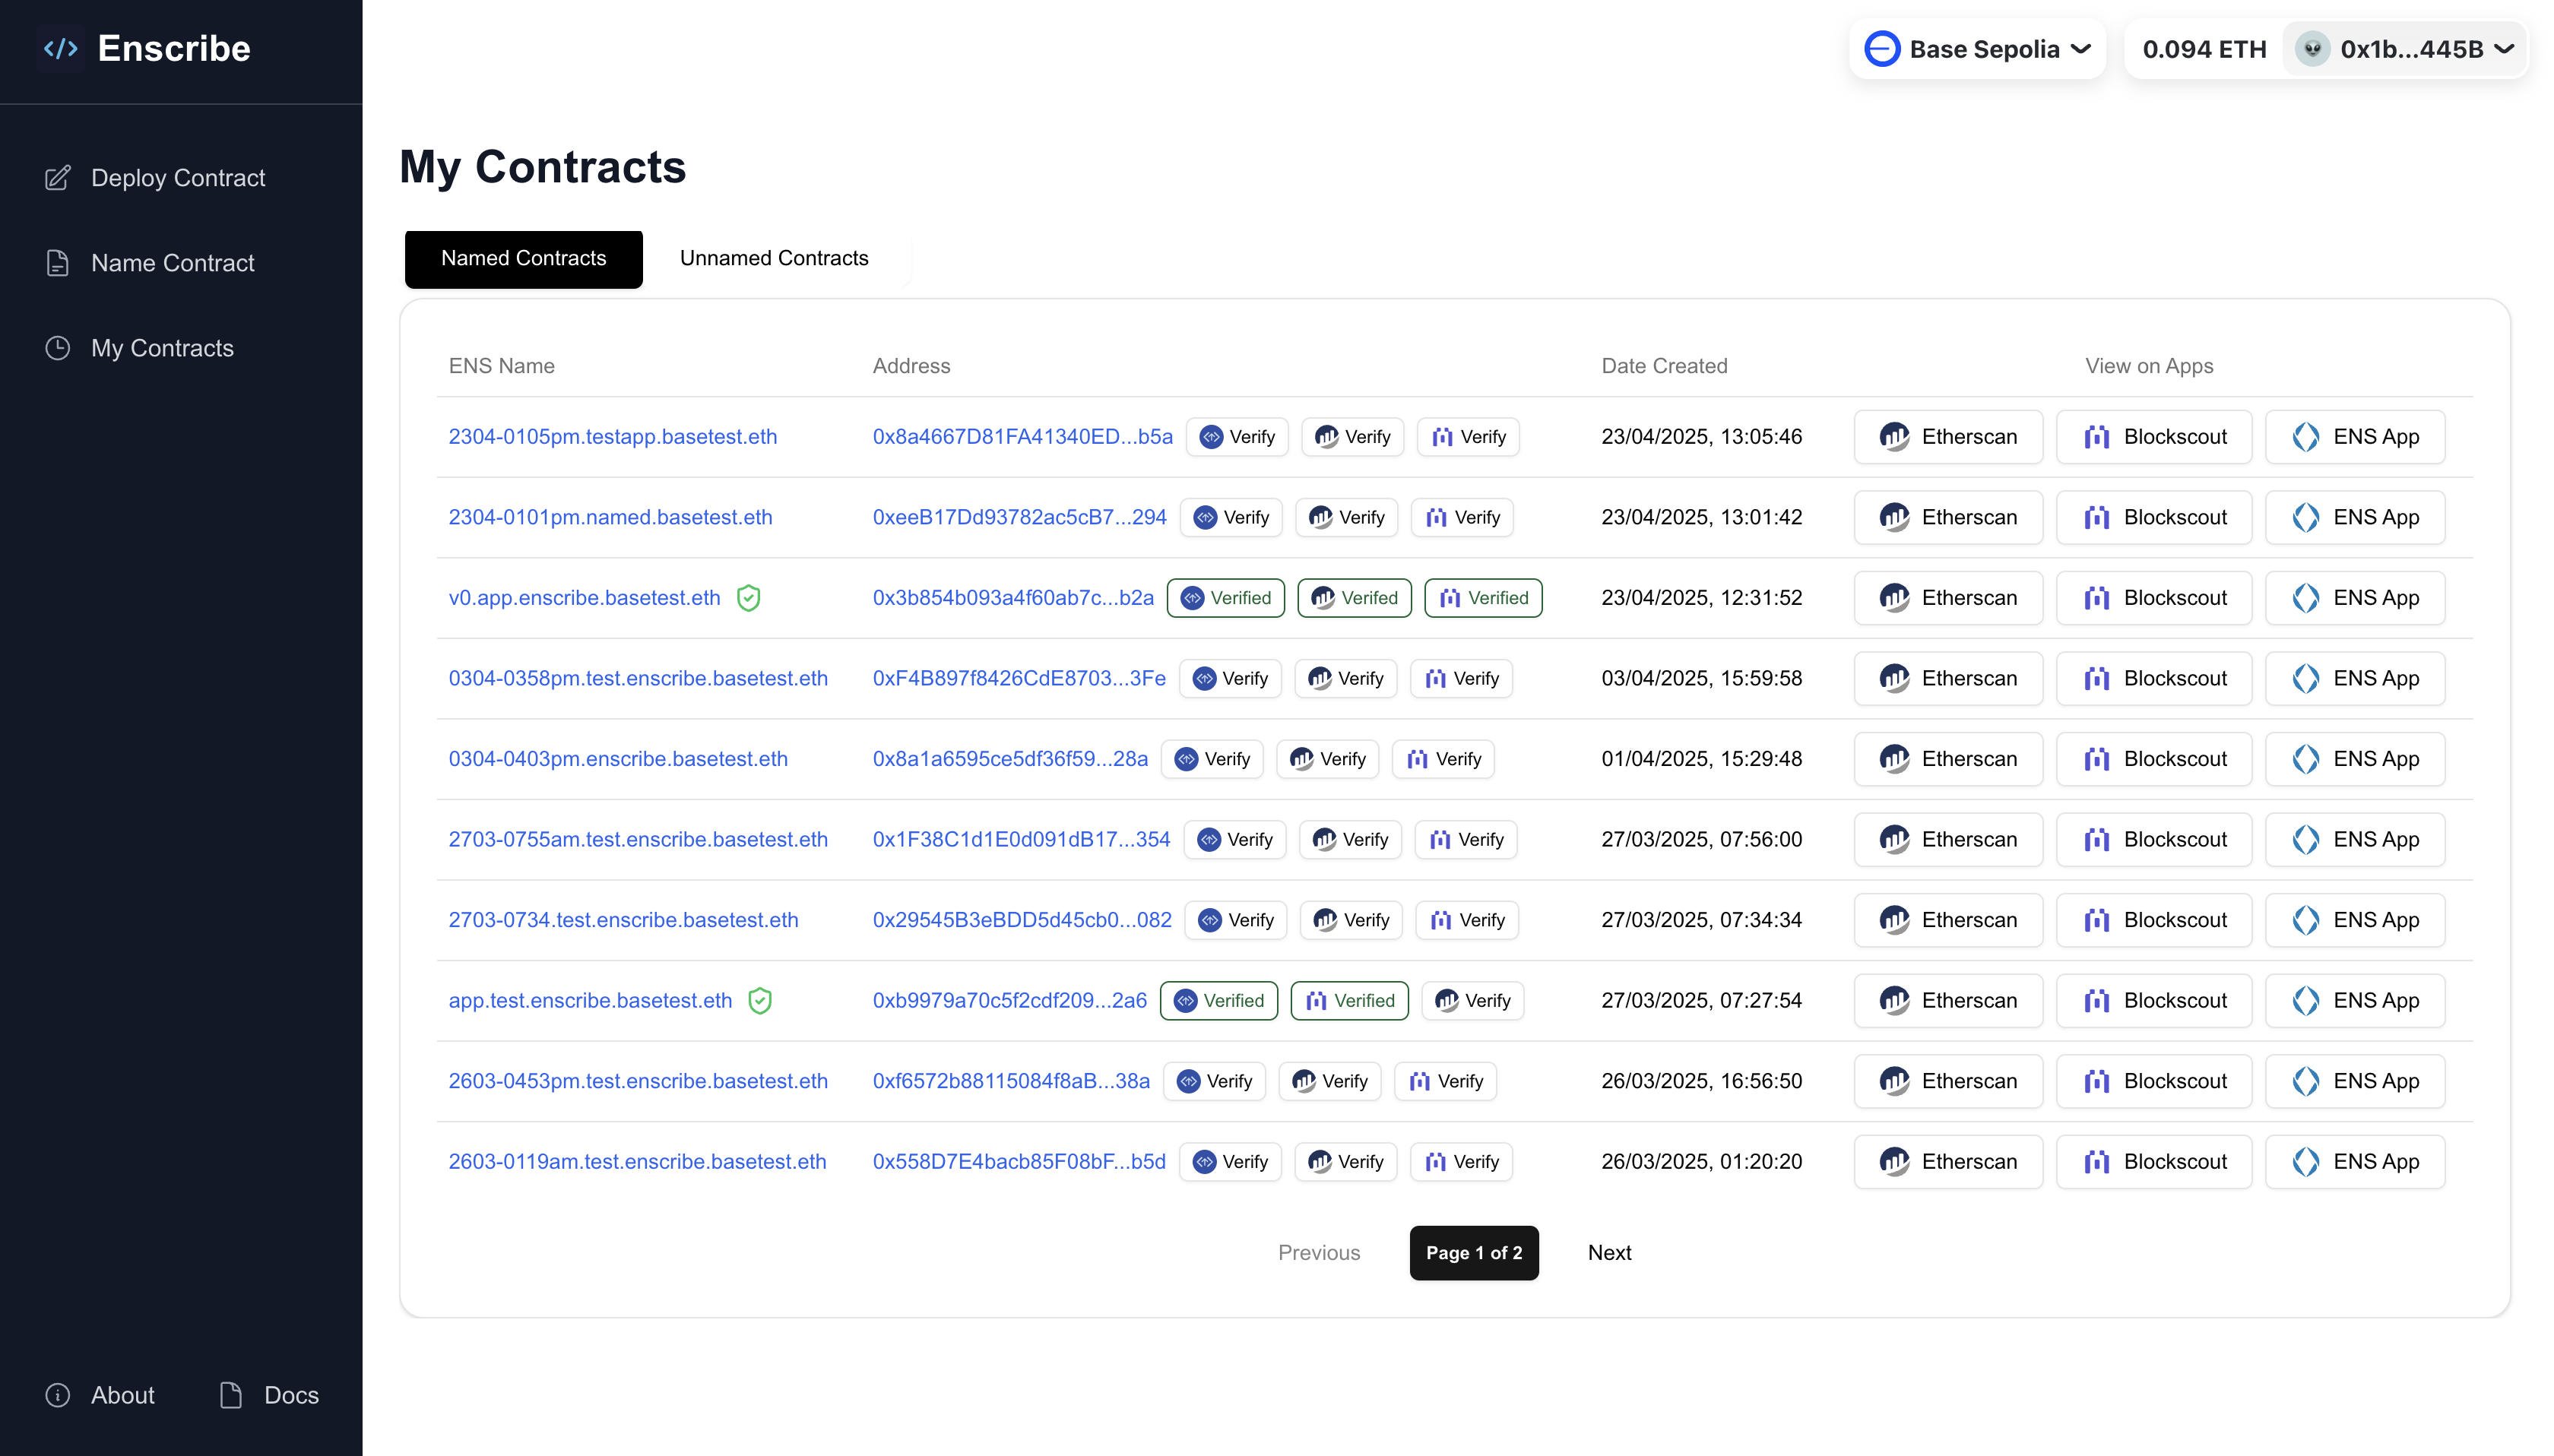2554x1456 pixels.
Task: Click Etherscan-style Verify for 0x29545B3eBDD5d45cb0...082
Action: tap(1351, 920)
